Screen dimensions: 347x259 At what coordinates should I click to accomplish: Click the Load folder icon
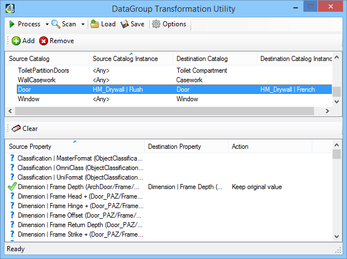click(95, 24)
